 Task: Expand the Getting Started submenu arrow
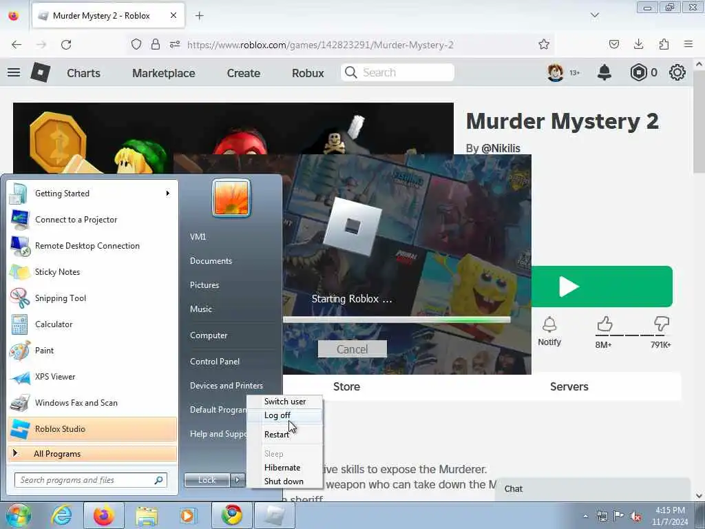click(168, 194)
